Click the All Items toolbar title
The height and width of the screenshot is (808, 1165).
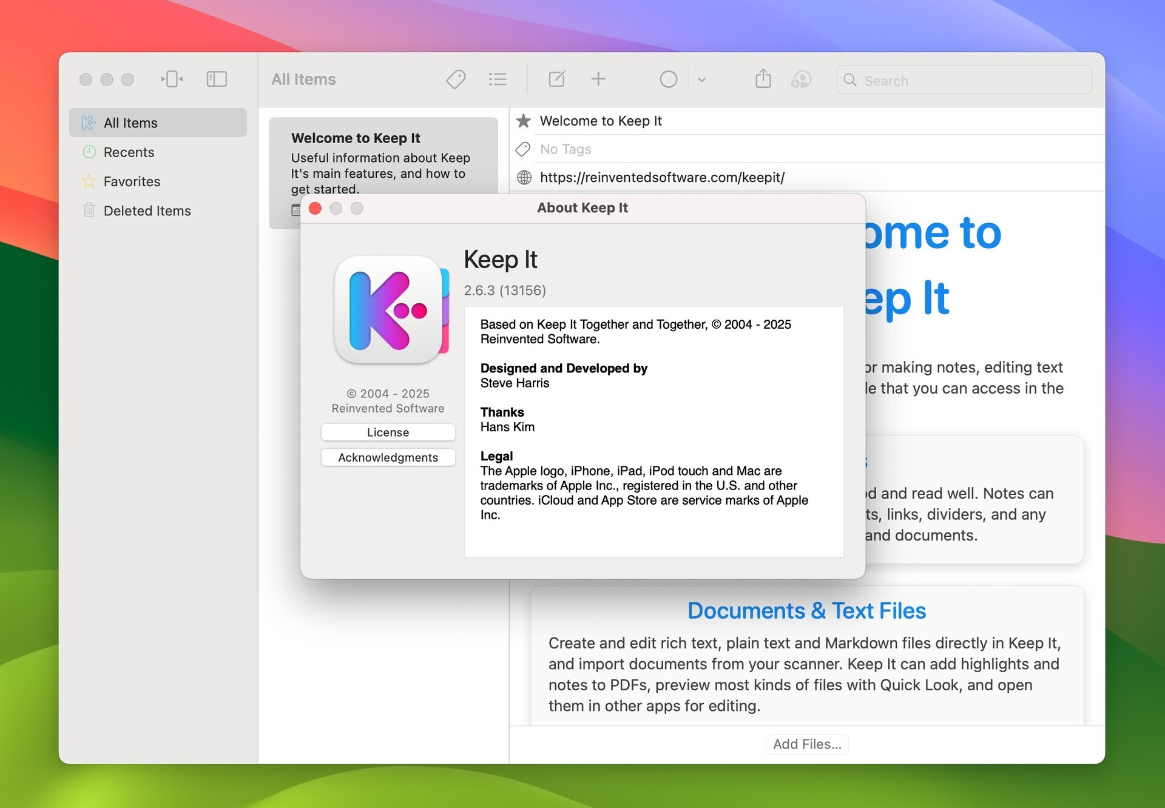coord(303,79)
